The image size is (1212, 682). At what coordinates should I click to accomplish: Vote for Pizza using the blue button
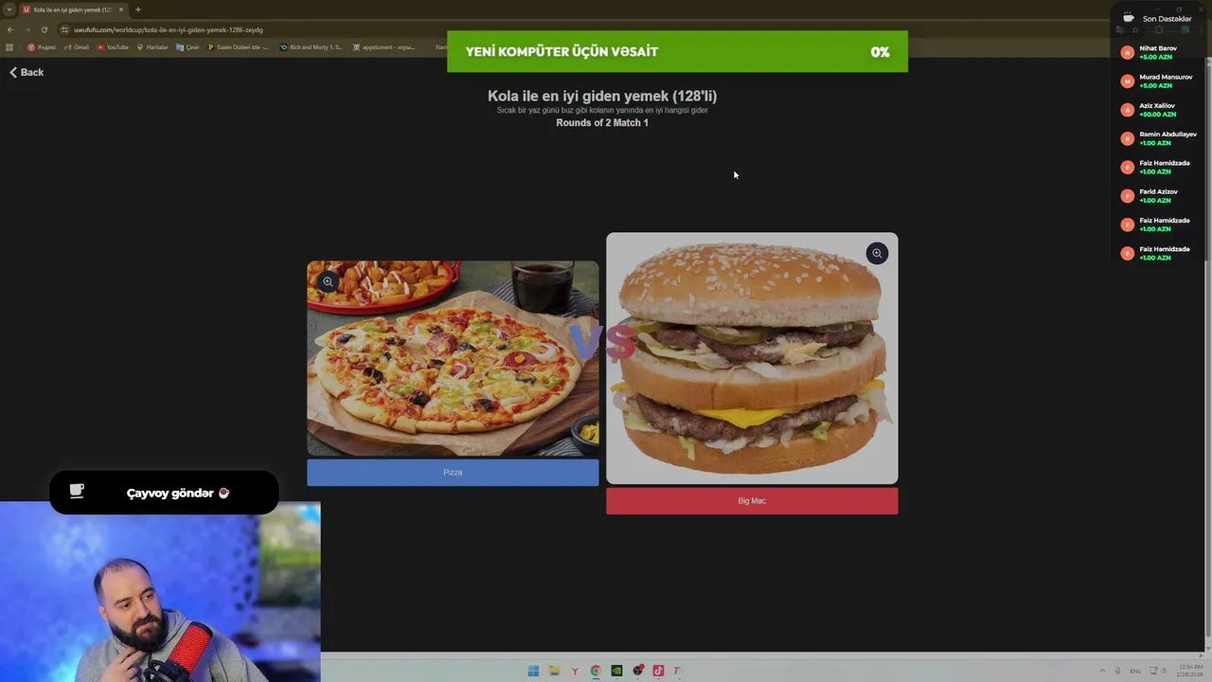(x=453, y=473)
